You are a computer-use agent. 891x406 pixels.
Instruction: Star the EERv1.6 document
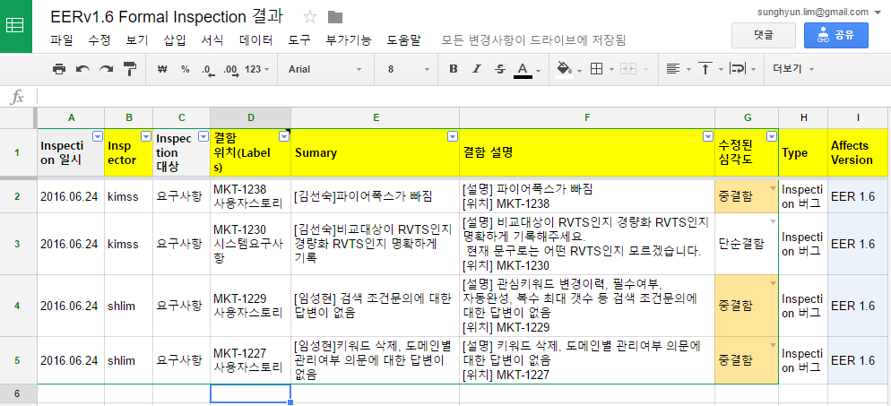tap(309, 16)
